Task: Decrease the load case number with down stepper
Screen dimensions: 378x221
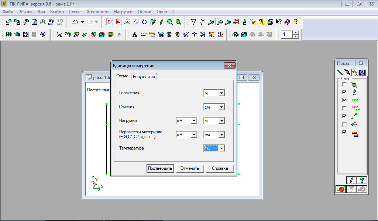Action: [296, 36]
